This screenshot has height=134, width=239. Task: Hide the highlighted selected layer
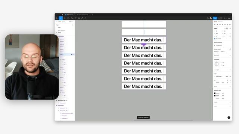tap(73, 54)
